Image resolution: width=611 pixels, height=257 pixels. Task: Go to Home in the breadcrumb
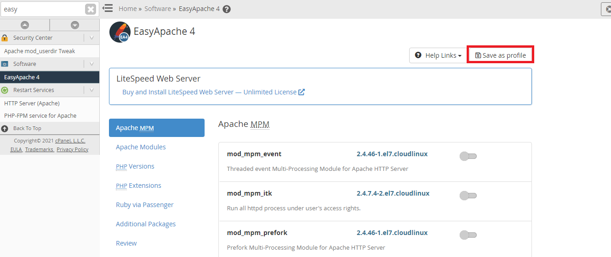click(x=128, y=9)
